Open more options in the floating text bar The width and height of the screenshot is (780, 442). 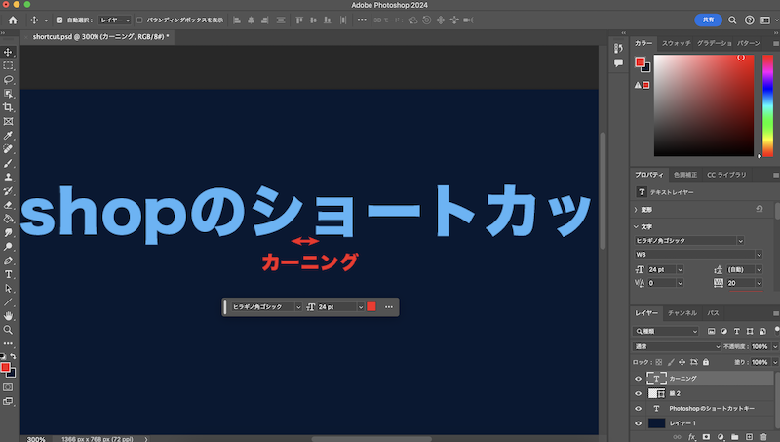pos(388,307)
